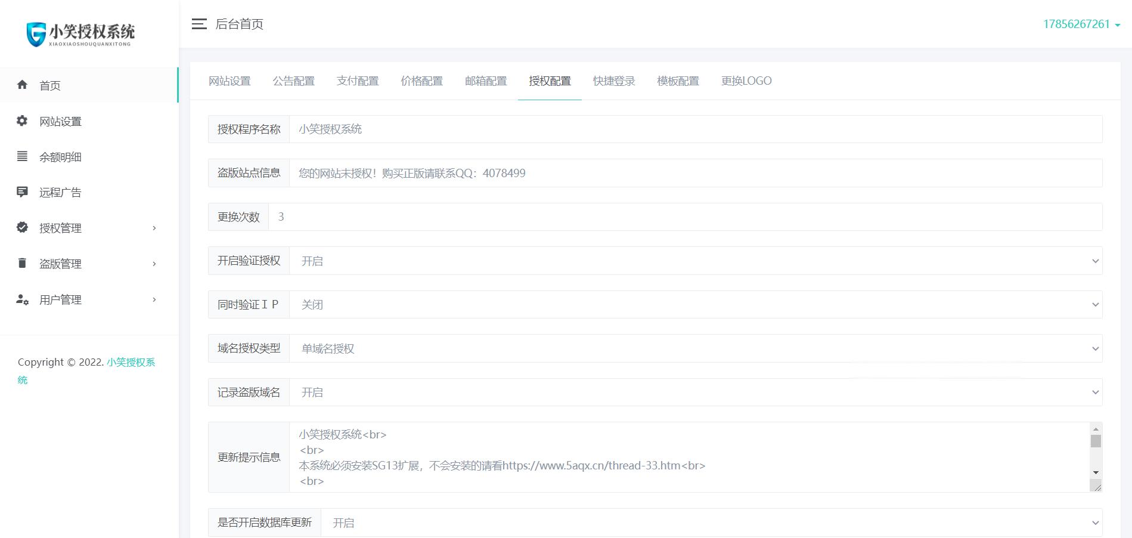Open the 17856267261 account dropdown
Screen dimensions: 1132x538
pyautogui.click(x=1081, y=24)
